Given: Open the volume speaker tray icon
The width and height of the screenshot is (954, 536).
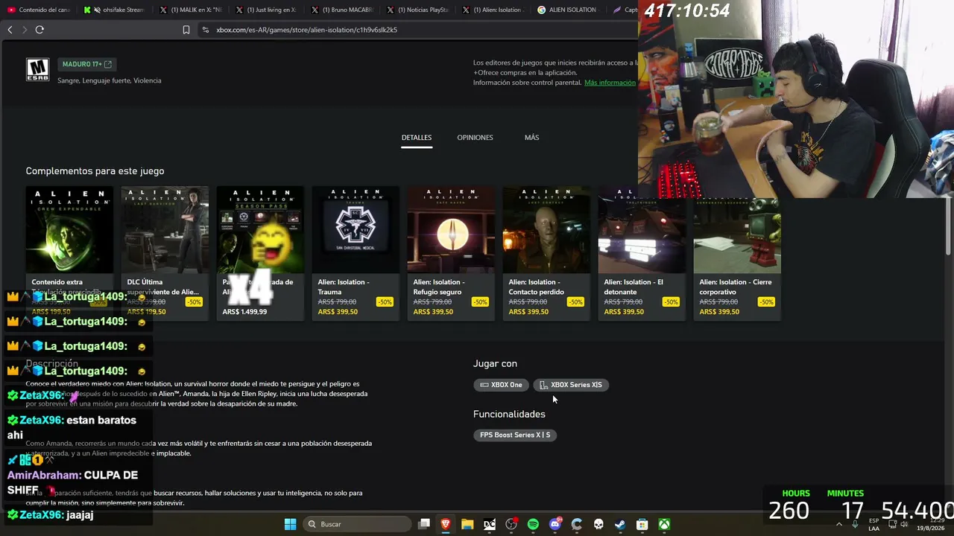Looking at the screenshot, I should point(904,524).
